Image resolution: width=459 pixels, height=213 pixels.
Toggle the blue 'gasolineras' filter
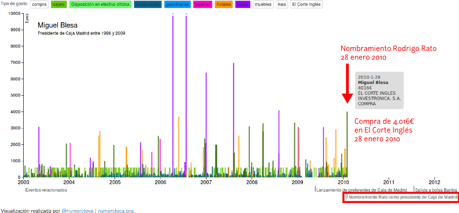tap(178, 4)
